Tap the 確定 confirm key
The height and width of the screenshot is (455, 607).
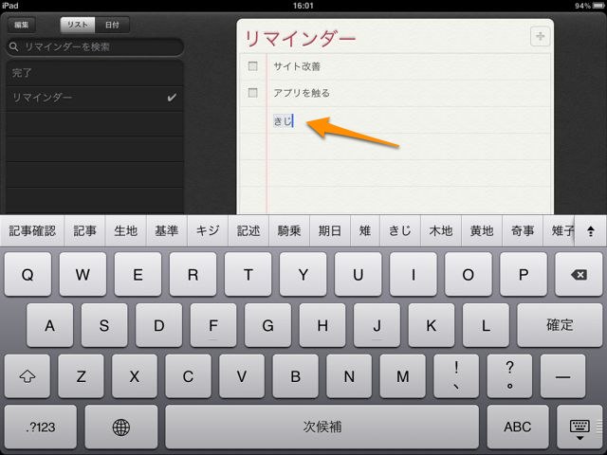[x=560, y=325]
